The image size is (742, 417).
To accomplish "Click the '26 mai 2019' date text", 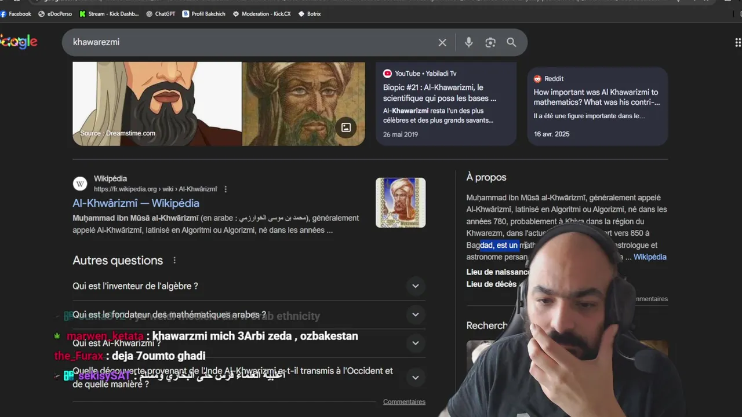I will click(401, 134).
